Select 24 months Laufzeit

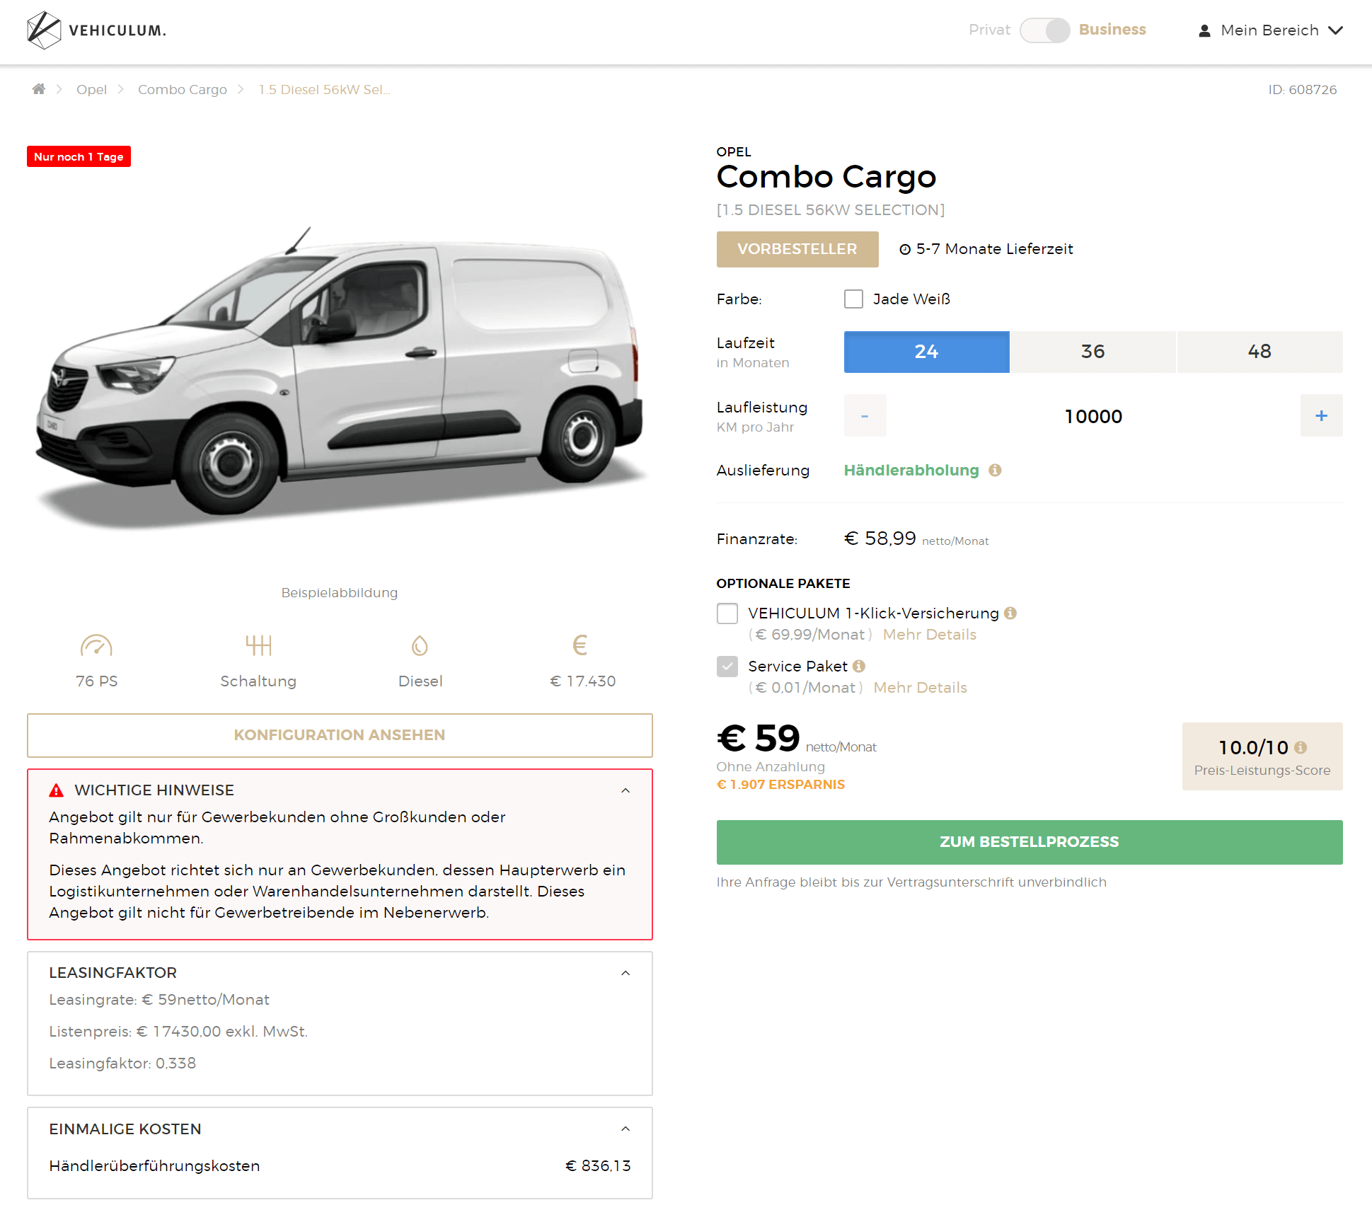[x=926, y=352]
